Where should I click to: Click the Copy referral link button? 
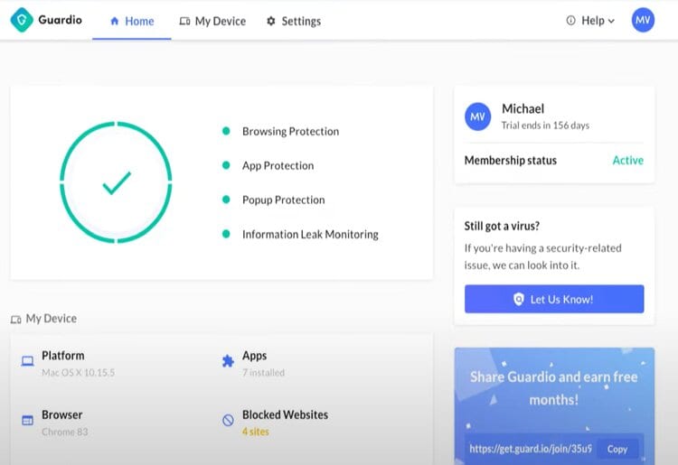[x=617, y=450]
